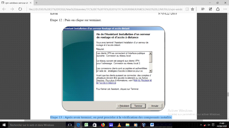Open reading view from the book icon
Image resolution: width=229 pixels, height=128 pixels.
[187, 9]
